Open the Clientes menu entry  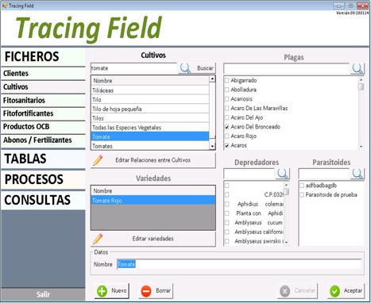43,74
